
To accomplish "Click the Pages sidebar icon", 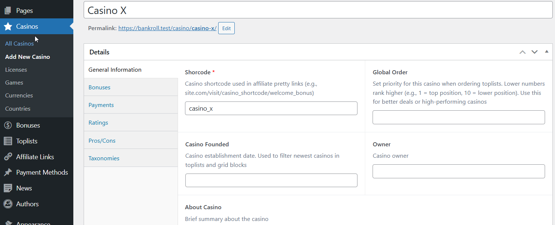I will click(x=7, y=10).
